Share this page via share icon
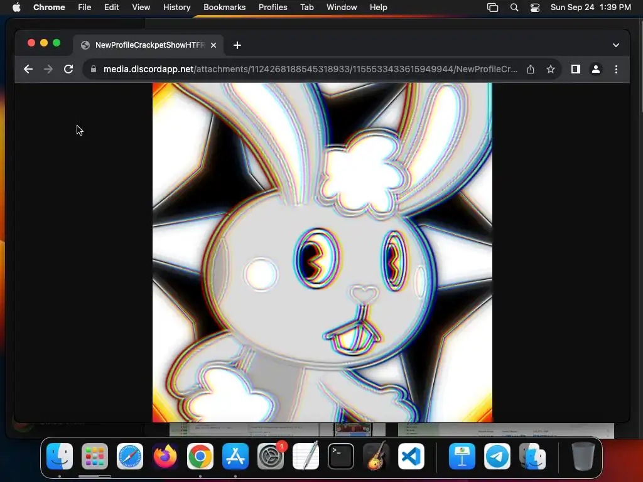The image size is (643, 482). [531, 69]
